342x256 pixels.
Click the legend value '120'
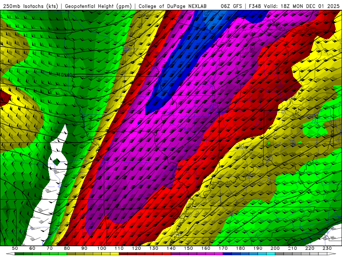[136, 248]
